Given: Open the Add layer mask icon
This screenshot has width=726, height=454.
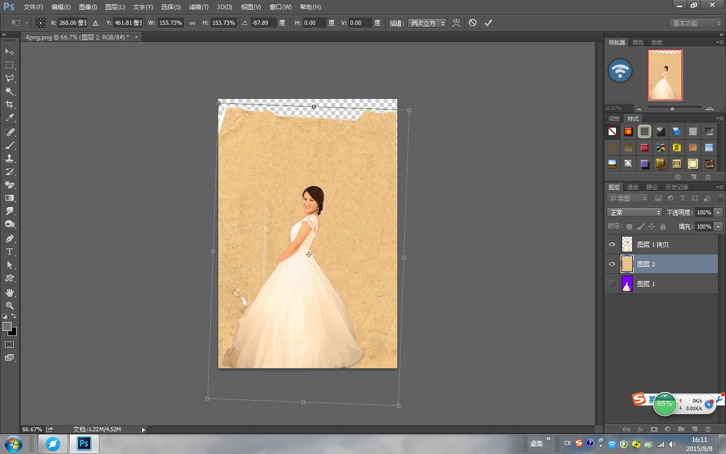Looking at the screenshot, I should pos(654,429).
